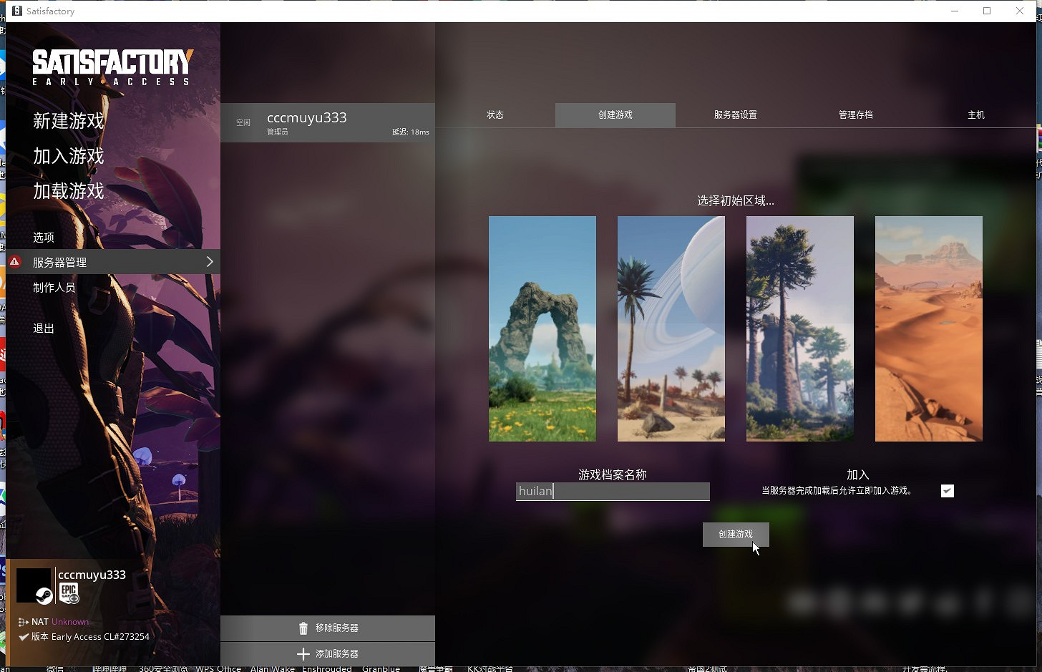
Task: Click the plus icon for 添加服务器
Action: [x=303, y=654]
